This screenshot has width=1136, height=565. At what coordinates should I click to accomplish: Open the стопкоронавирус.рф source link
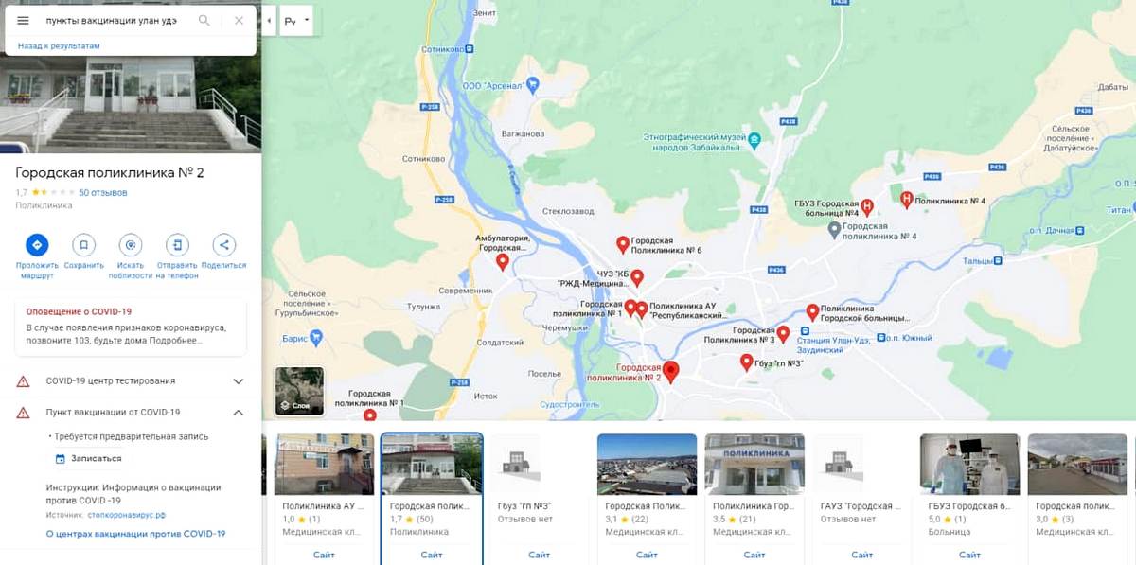click(127, 515)
